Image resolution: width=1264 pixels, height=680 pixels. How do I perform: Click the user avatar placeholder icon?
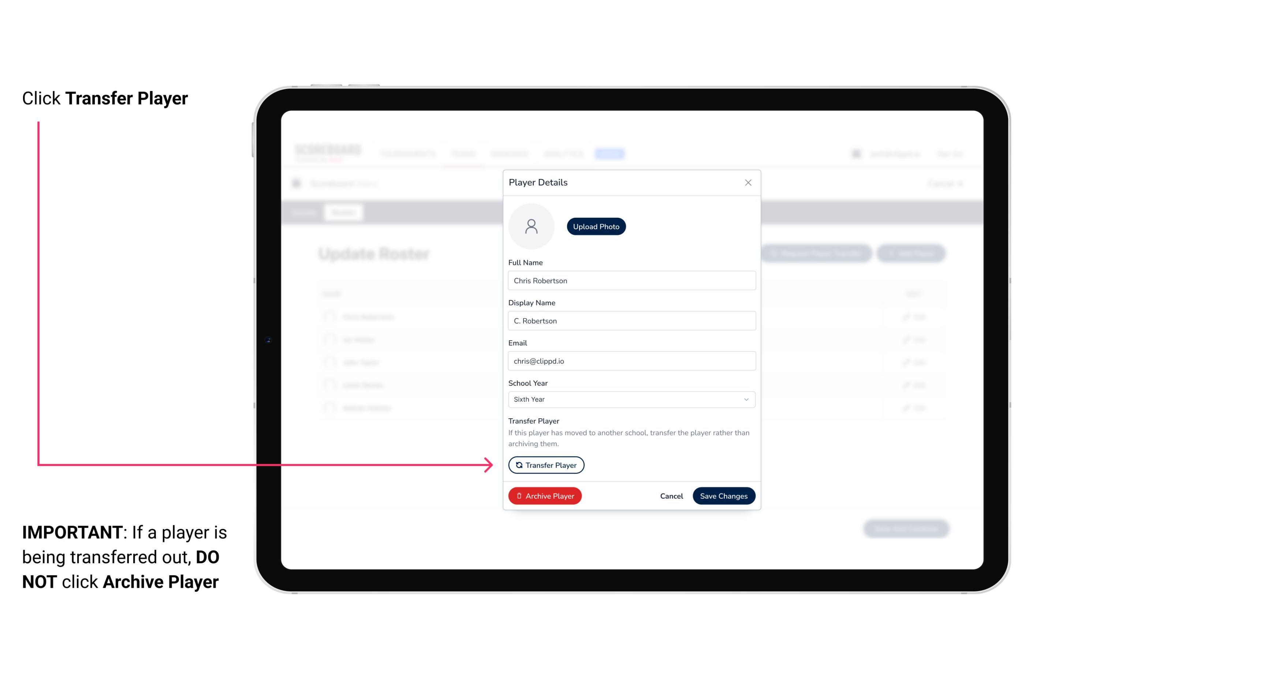(x=531, y=225)
